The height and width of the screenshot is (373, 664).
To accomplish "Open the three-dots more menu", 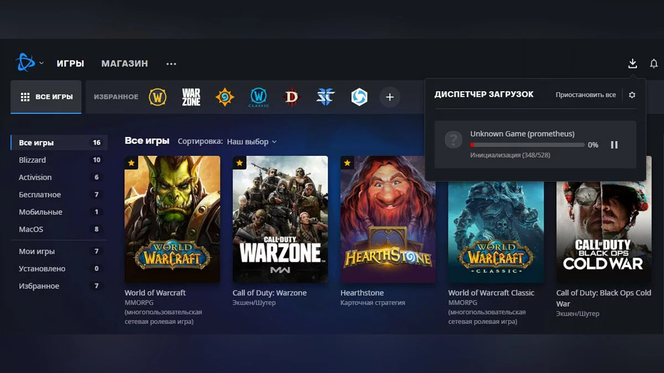I will point(172,64).
